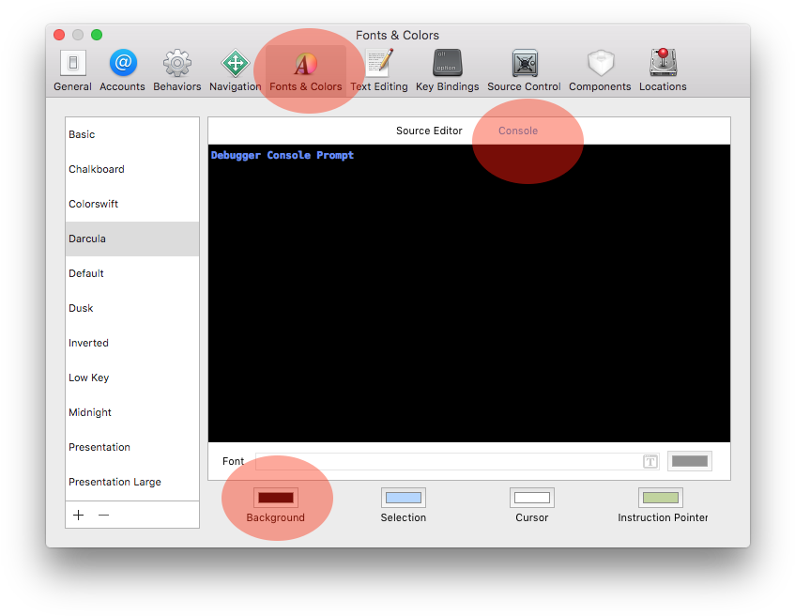Open the gray font color well
The width and height of the screenshot is (795, 616).
690,461
